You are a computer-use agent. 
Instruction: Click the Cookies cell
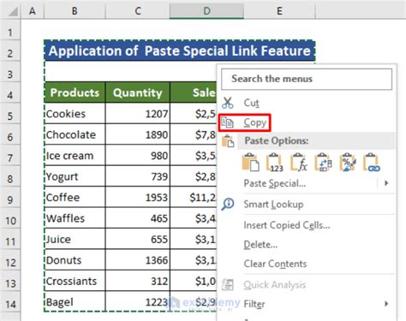[75, 114]
